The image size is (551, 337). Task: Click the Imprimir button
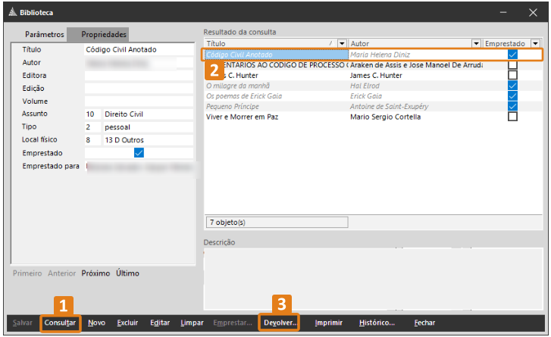pos(329,323)
